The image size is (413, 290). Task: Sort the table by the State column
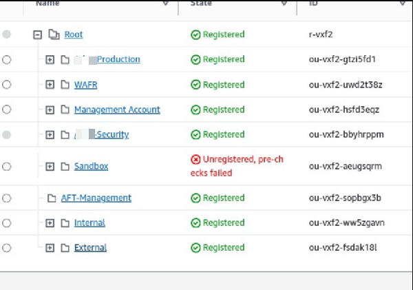click(x=284, y=3)
